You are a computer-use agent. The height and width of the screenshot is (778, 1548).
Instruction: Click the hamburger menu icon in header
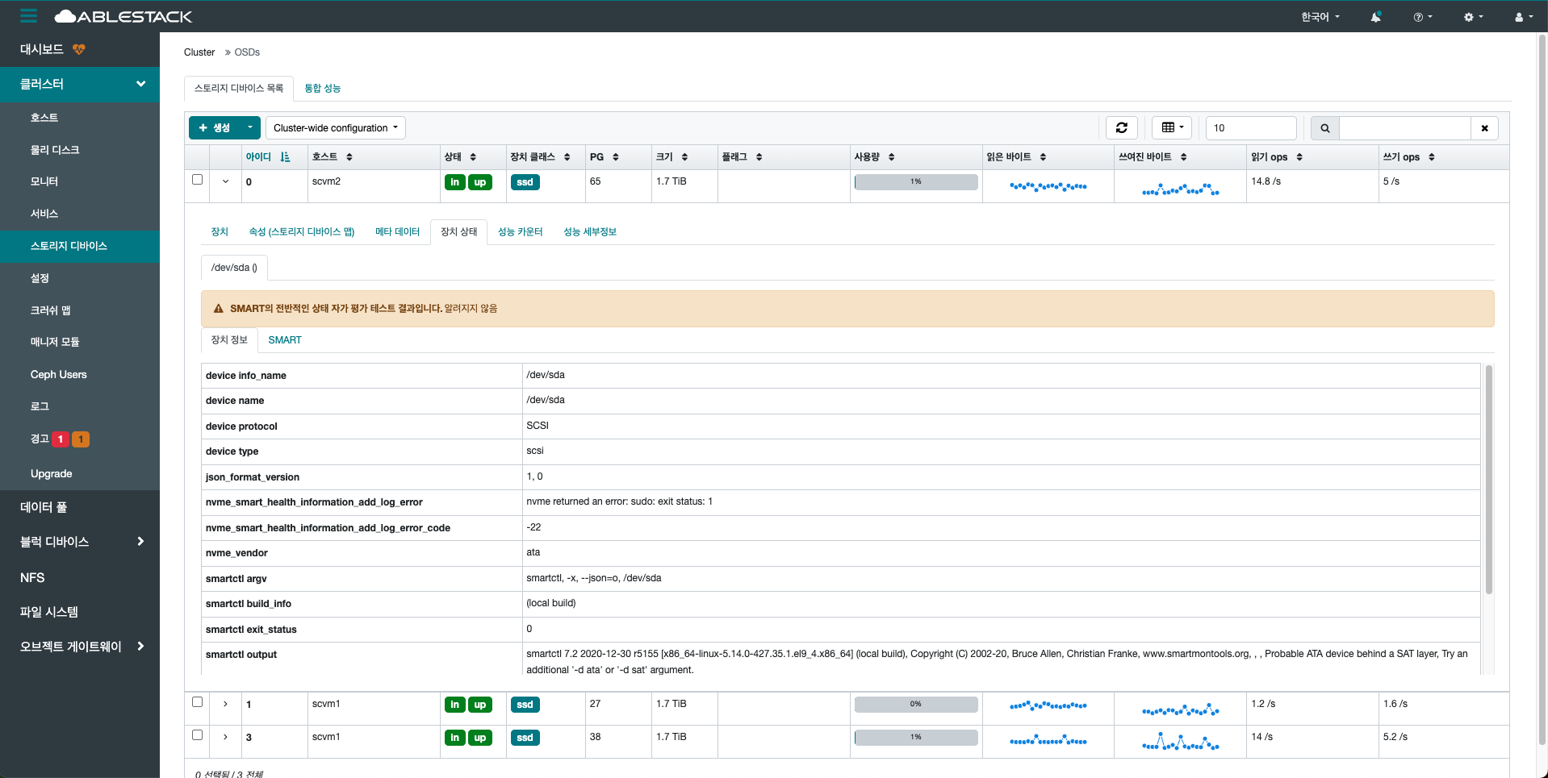tap(29, 16)
